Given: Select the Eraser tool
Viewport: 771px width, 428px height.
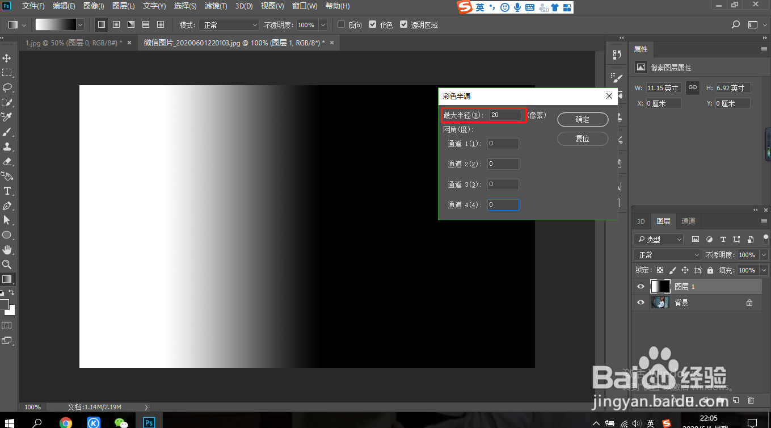Looking at the screenshot, I should coord(7,161).
